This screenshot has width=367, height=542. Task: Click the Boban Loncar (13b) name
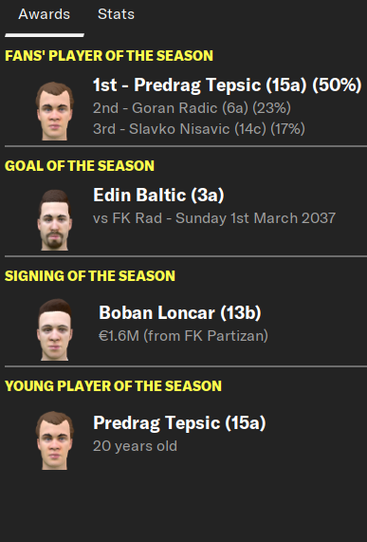coord(180,312)
